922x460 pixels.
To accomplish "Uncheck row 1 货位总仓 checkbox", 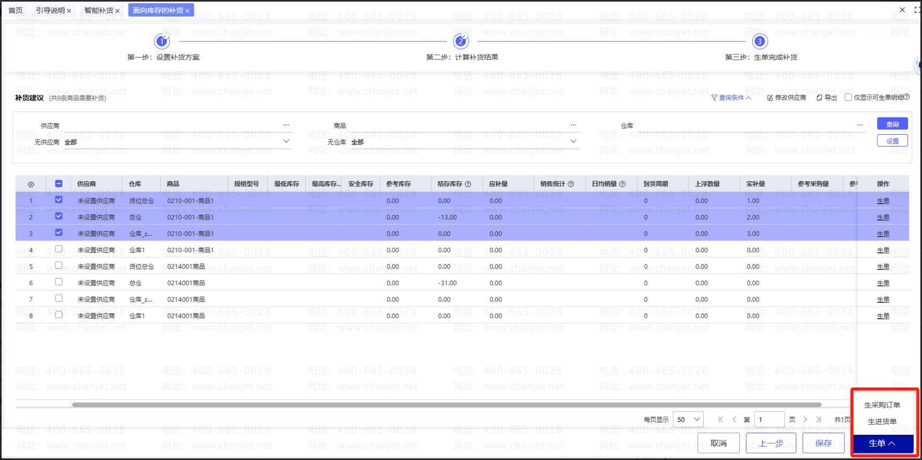I will [x=59, y=200].
